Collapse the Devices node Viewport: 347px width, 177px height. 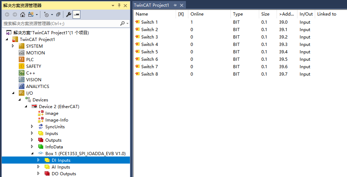click(19, 100)
